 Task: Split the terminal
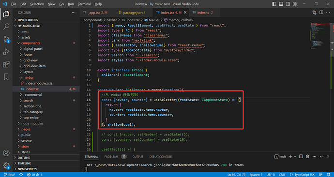point(301,156)
